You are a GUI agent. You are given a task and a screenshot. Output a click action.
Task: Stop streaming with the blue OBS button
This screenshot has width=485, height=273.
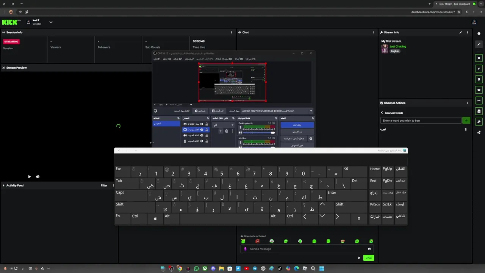[x=297, y=125]
